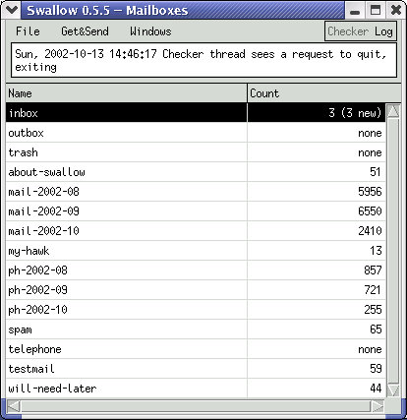
Task: Click the Name column header
Action: click(126, 93)
